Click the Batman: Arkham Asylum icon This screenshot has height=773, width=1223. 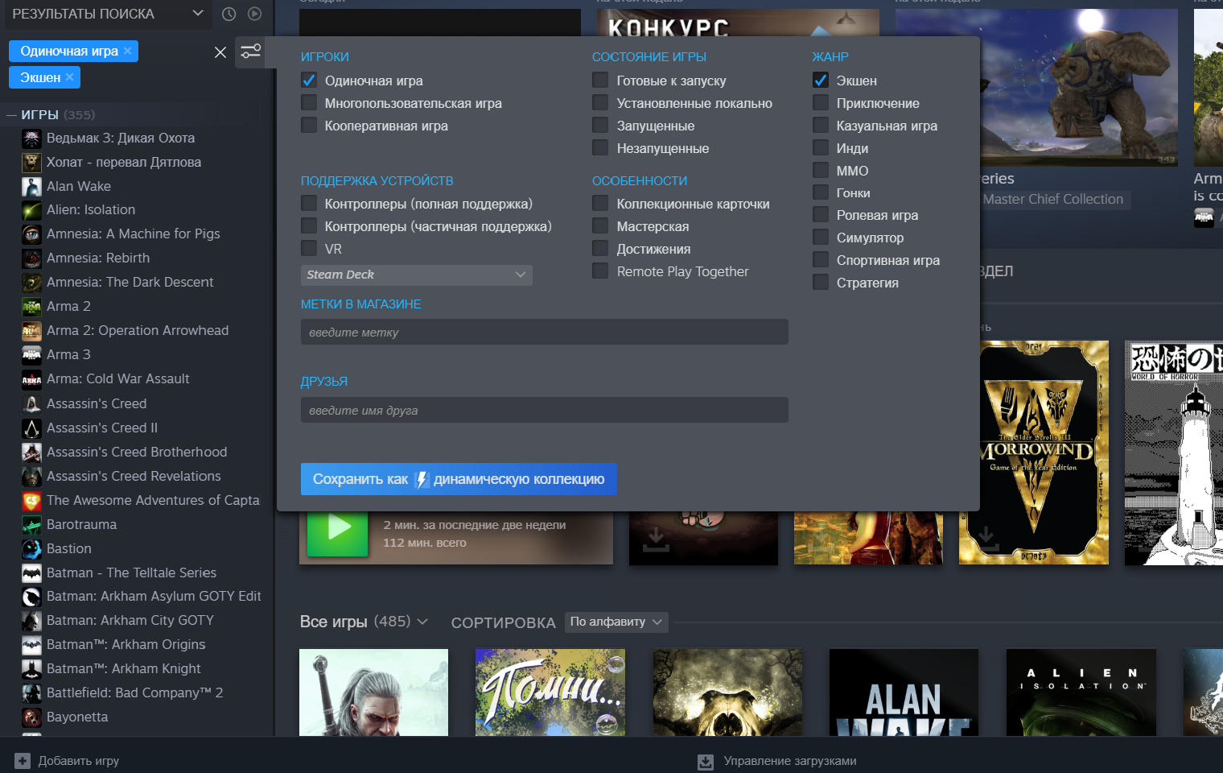click(x=31, y=597)
